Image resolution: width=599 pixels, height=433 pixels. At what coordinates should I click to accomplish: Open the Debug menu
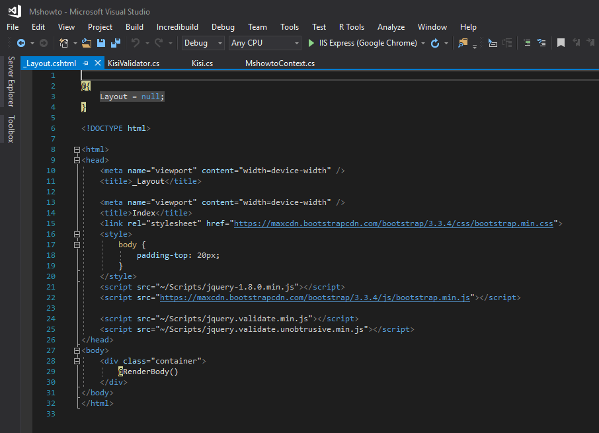[x=223, y=27]
